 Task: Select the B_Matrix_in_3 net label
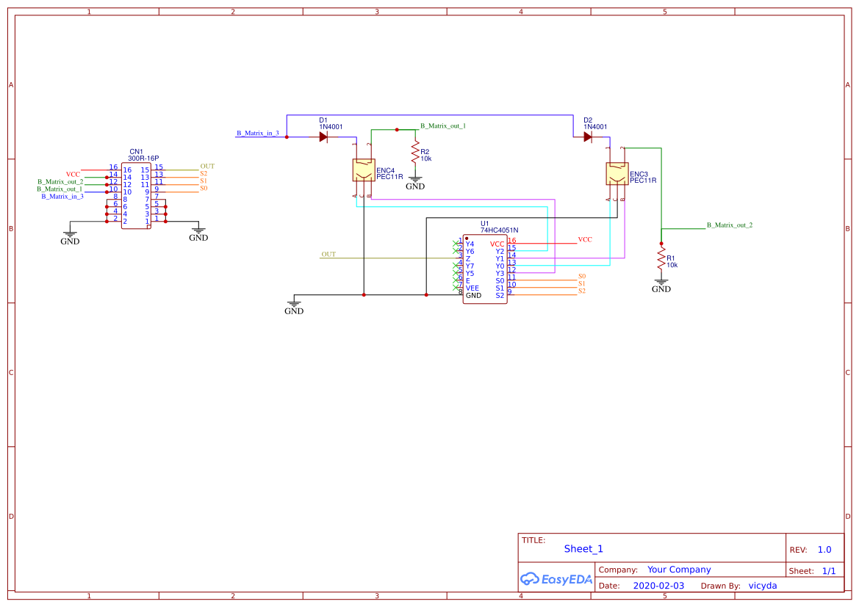(x=258, y=134)
